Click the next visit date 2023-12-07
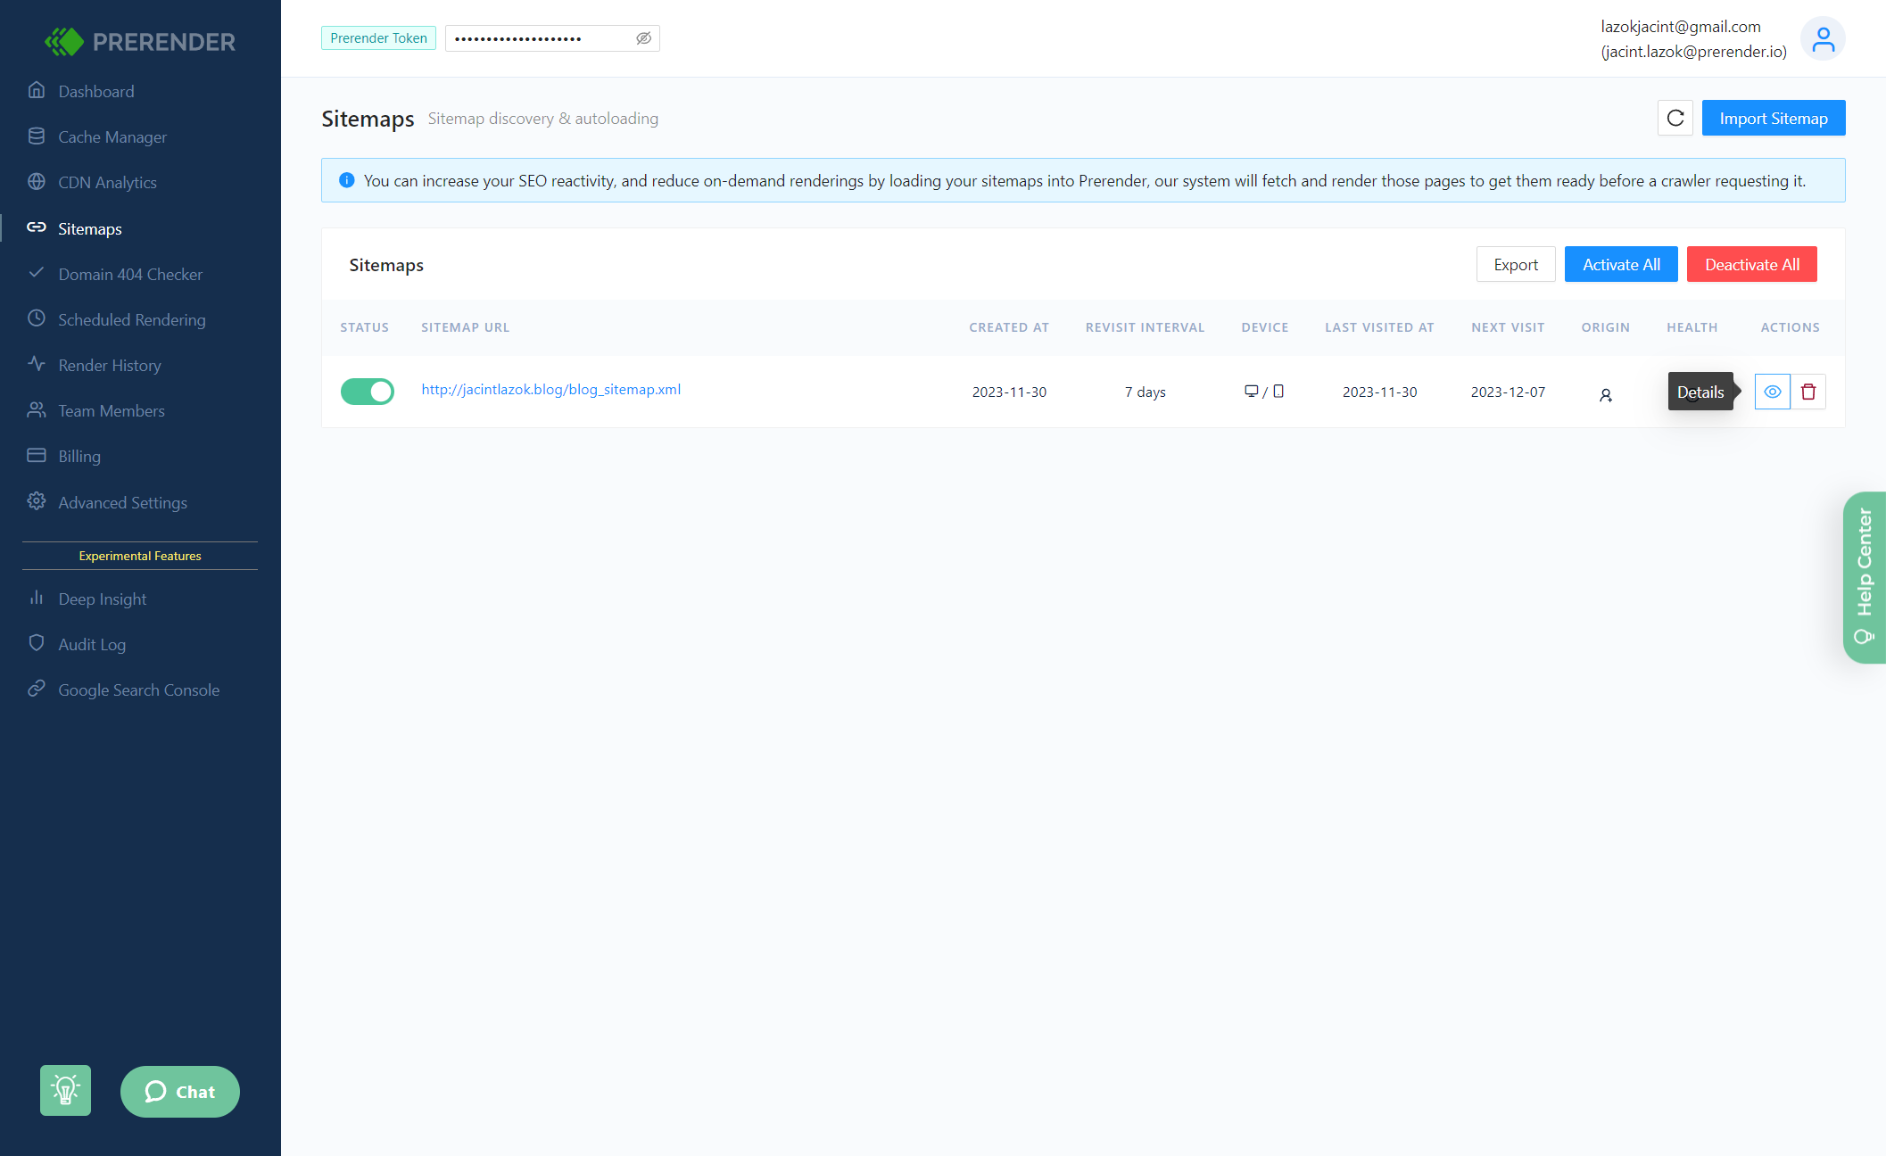The image size is (1886, 1156). (x=1508, y=392)
